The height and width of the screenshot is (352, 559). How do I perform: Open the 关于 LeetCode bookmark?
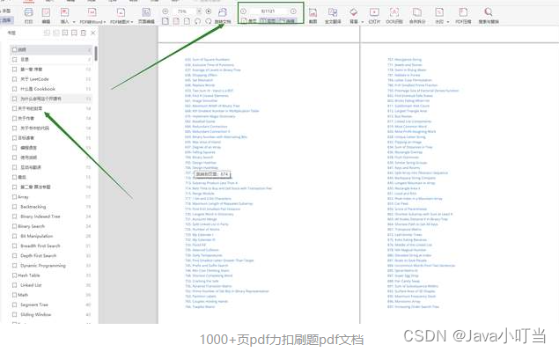click(x=34, y=79)
